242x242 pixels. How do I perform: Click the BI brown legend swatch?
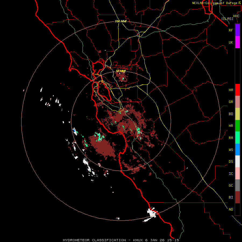point(237,197)
